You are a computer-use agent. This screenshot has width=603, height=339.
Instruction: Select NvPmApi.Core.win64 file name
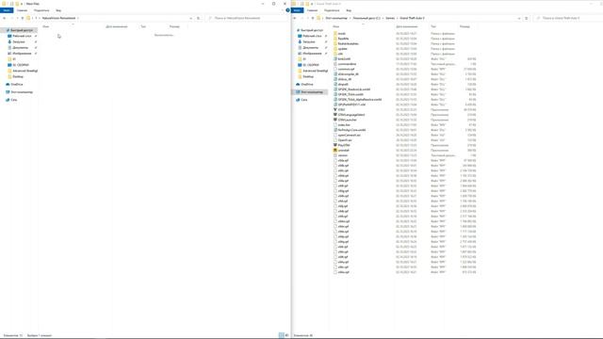(x=351, y=130)
